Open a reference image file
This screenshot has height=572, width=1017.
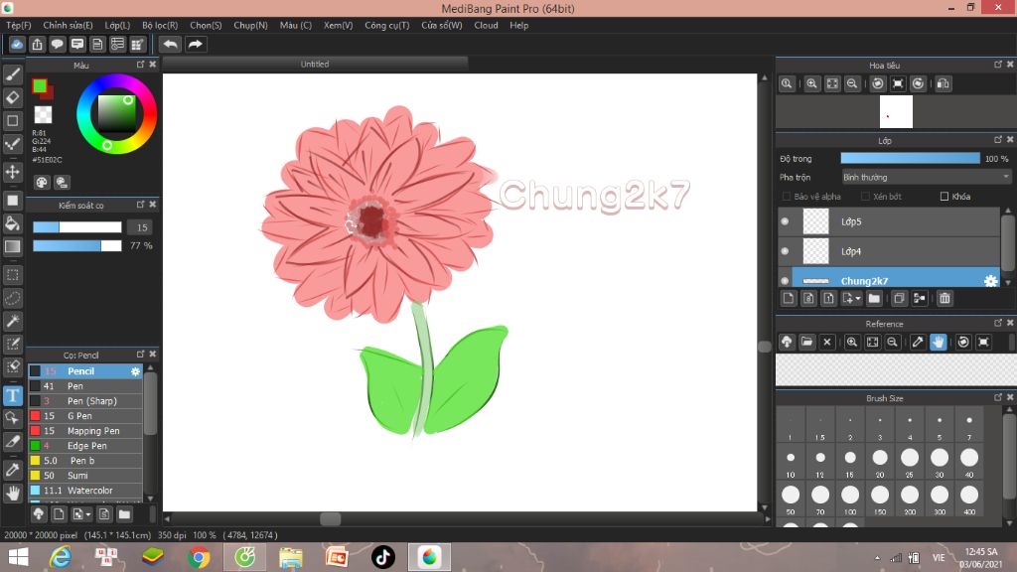pos(806,342)
